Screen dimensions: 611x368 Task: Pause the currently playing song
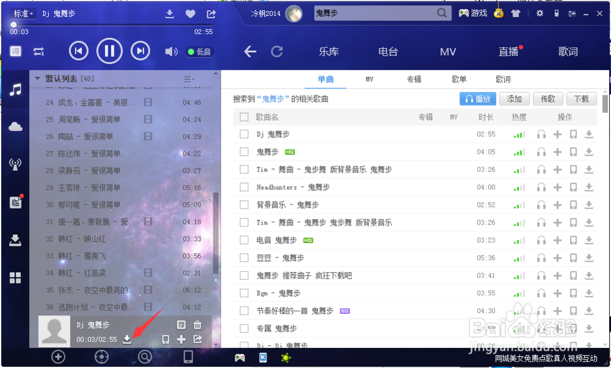[x=109, y=51]
